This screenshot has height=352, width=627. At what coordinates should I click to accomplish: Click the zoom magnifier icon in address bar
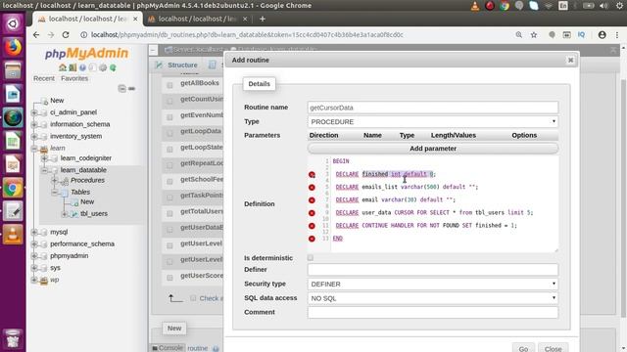click(518, 35)
